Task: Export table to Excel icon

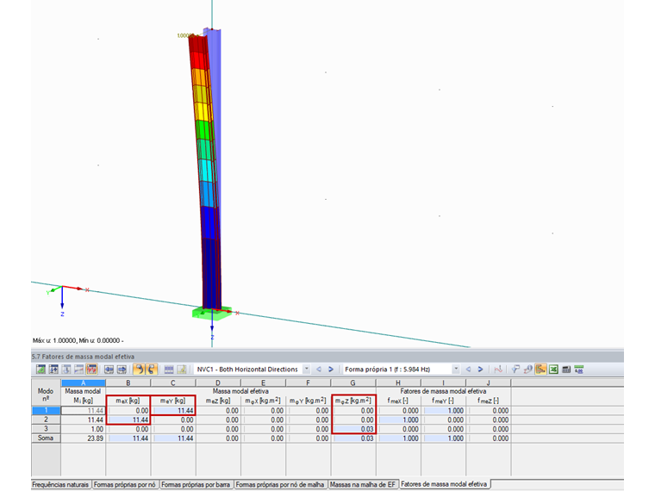Action: coord(553,370)
